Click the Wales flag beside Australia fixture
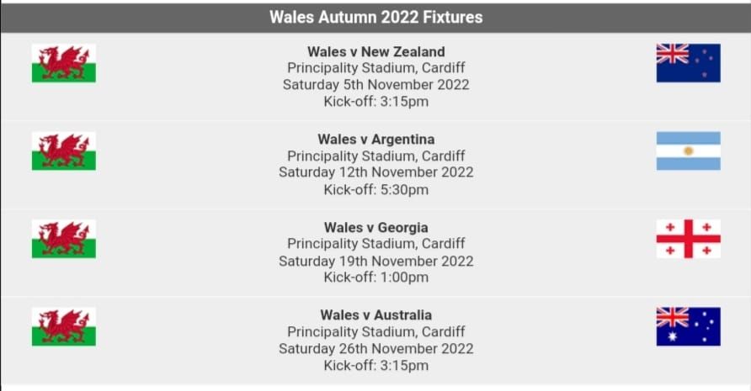751x391 pixels. coord(64,327)
